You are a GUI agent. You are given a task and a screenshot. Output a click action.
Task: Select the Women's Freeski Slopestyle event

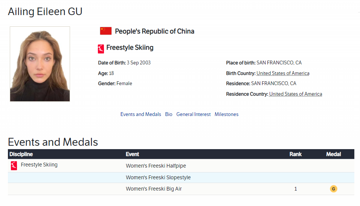158,177
